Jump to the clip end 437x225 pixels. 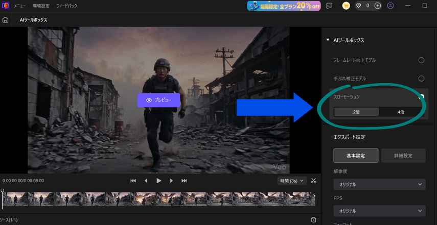[184, 181]
